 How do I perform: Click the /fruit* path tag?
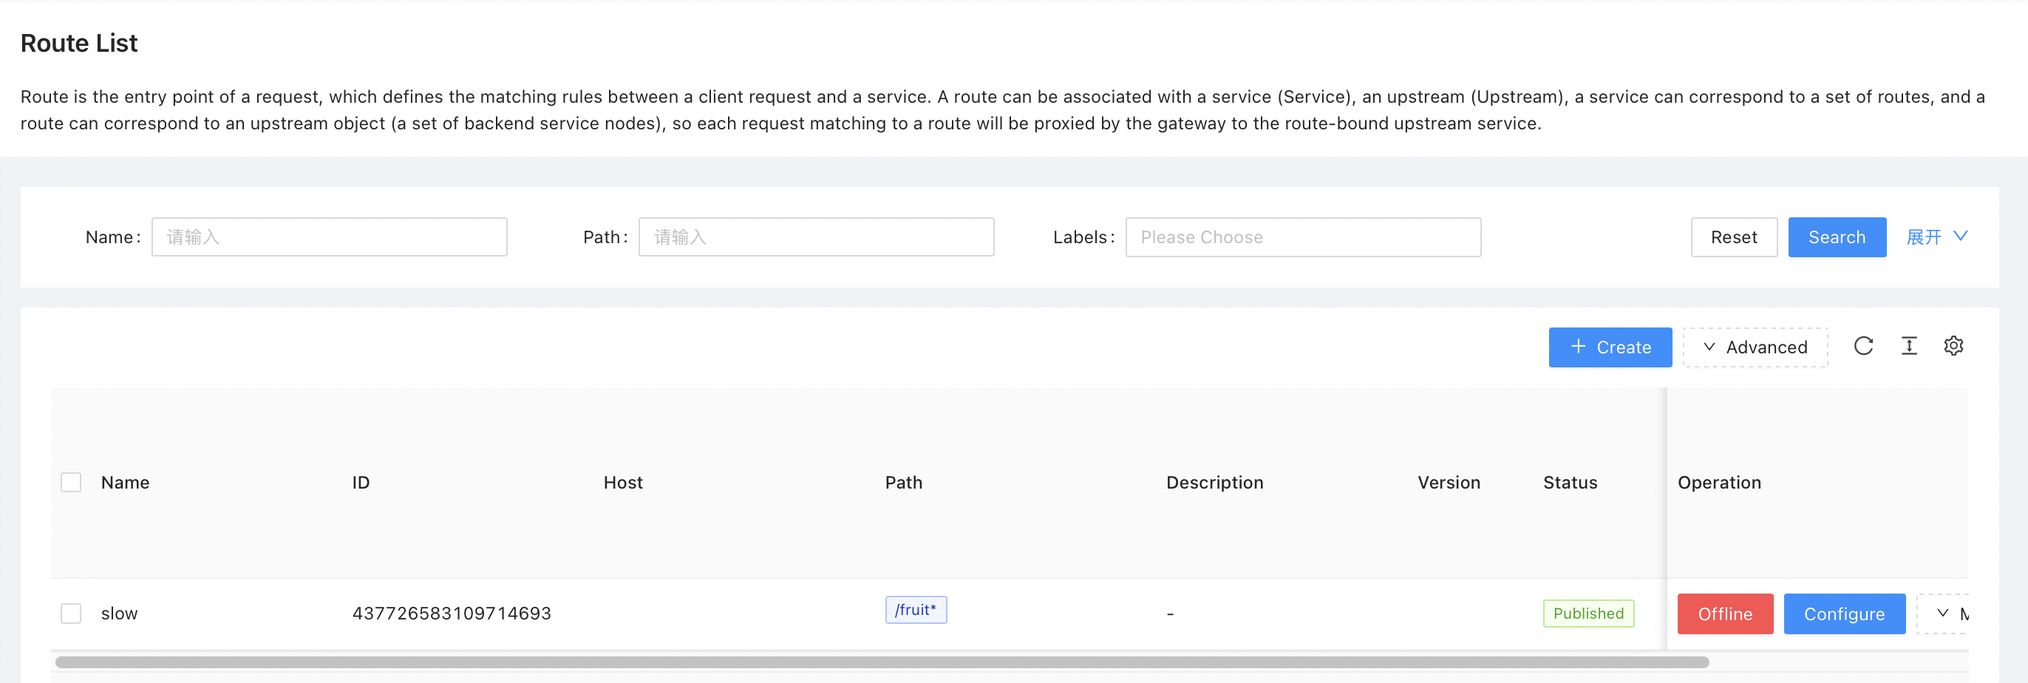click(x=915, y=610)
